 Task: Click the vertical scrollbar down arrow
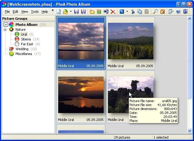190,131
